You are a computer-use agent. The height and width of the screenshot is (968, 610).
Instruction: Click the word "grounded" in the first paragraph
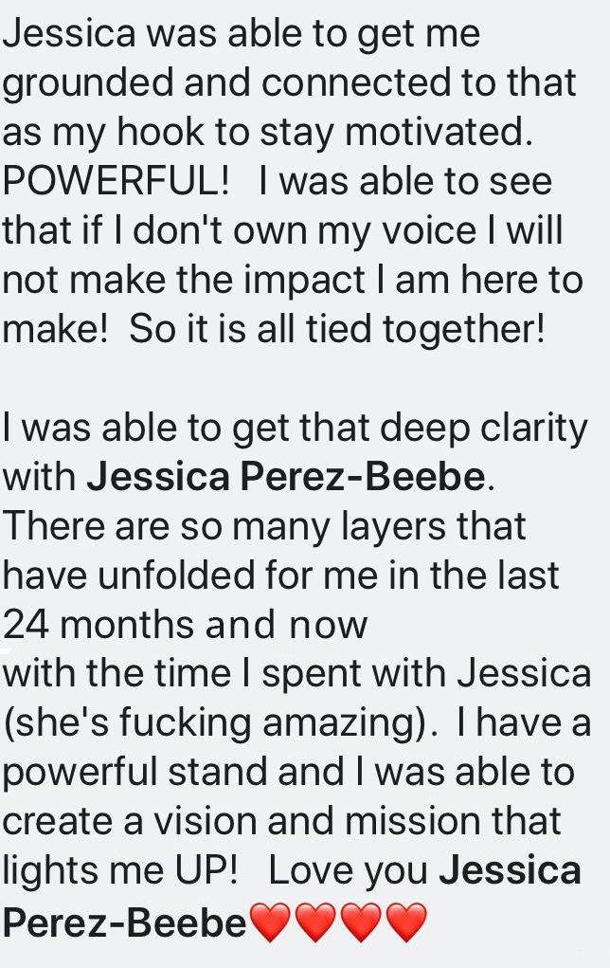pyautogui.click(x=88, y=83)
